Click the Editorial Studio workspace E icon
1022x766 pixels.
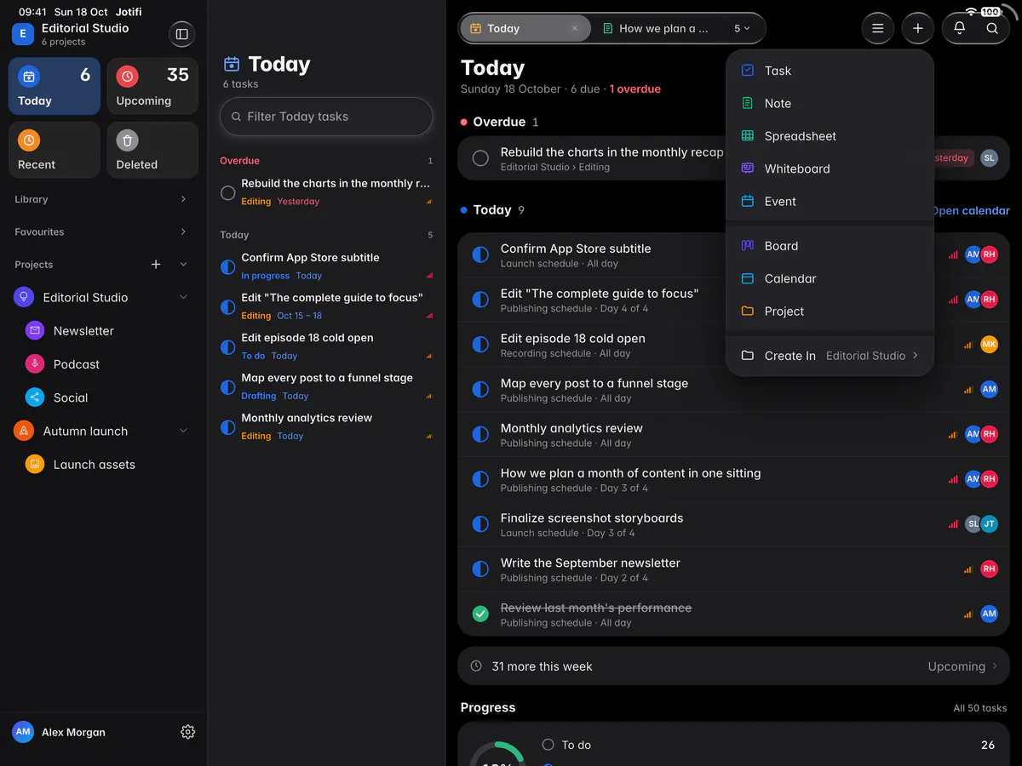click(22, 34)
